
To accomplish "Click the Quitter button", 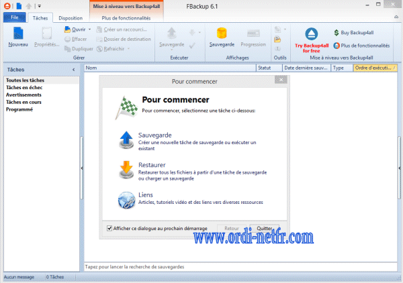I will pos(265,229).
